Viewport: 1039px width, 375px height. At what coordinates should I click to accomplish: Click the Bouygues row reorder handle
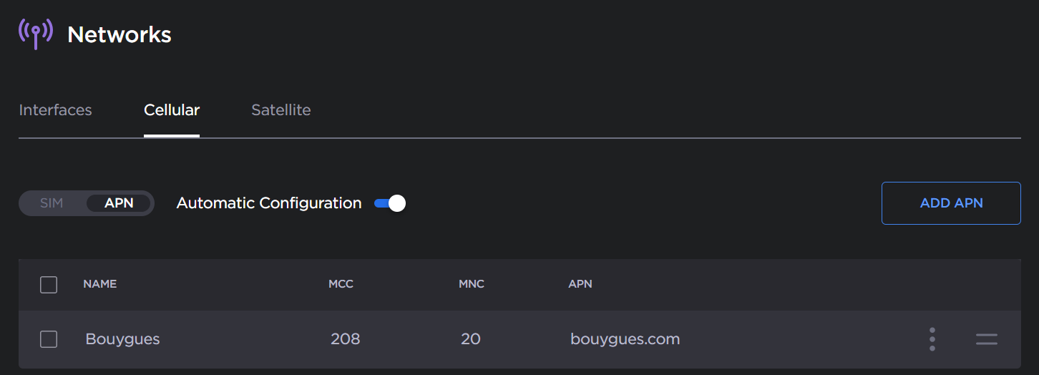986,339
